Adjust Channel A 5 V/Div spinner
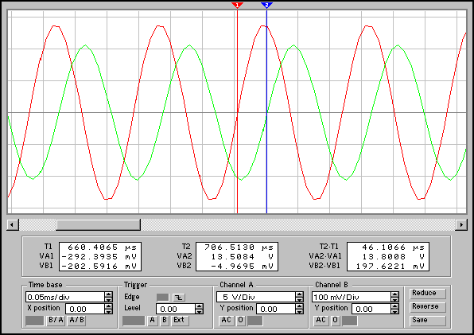The image size is (474, 335). click(x=299, y=297)
